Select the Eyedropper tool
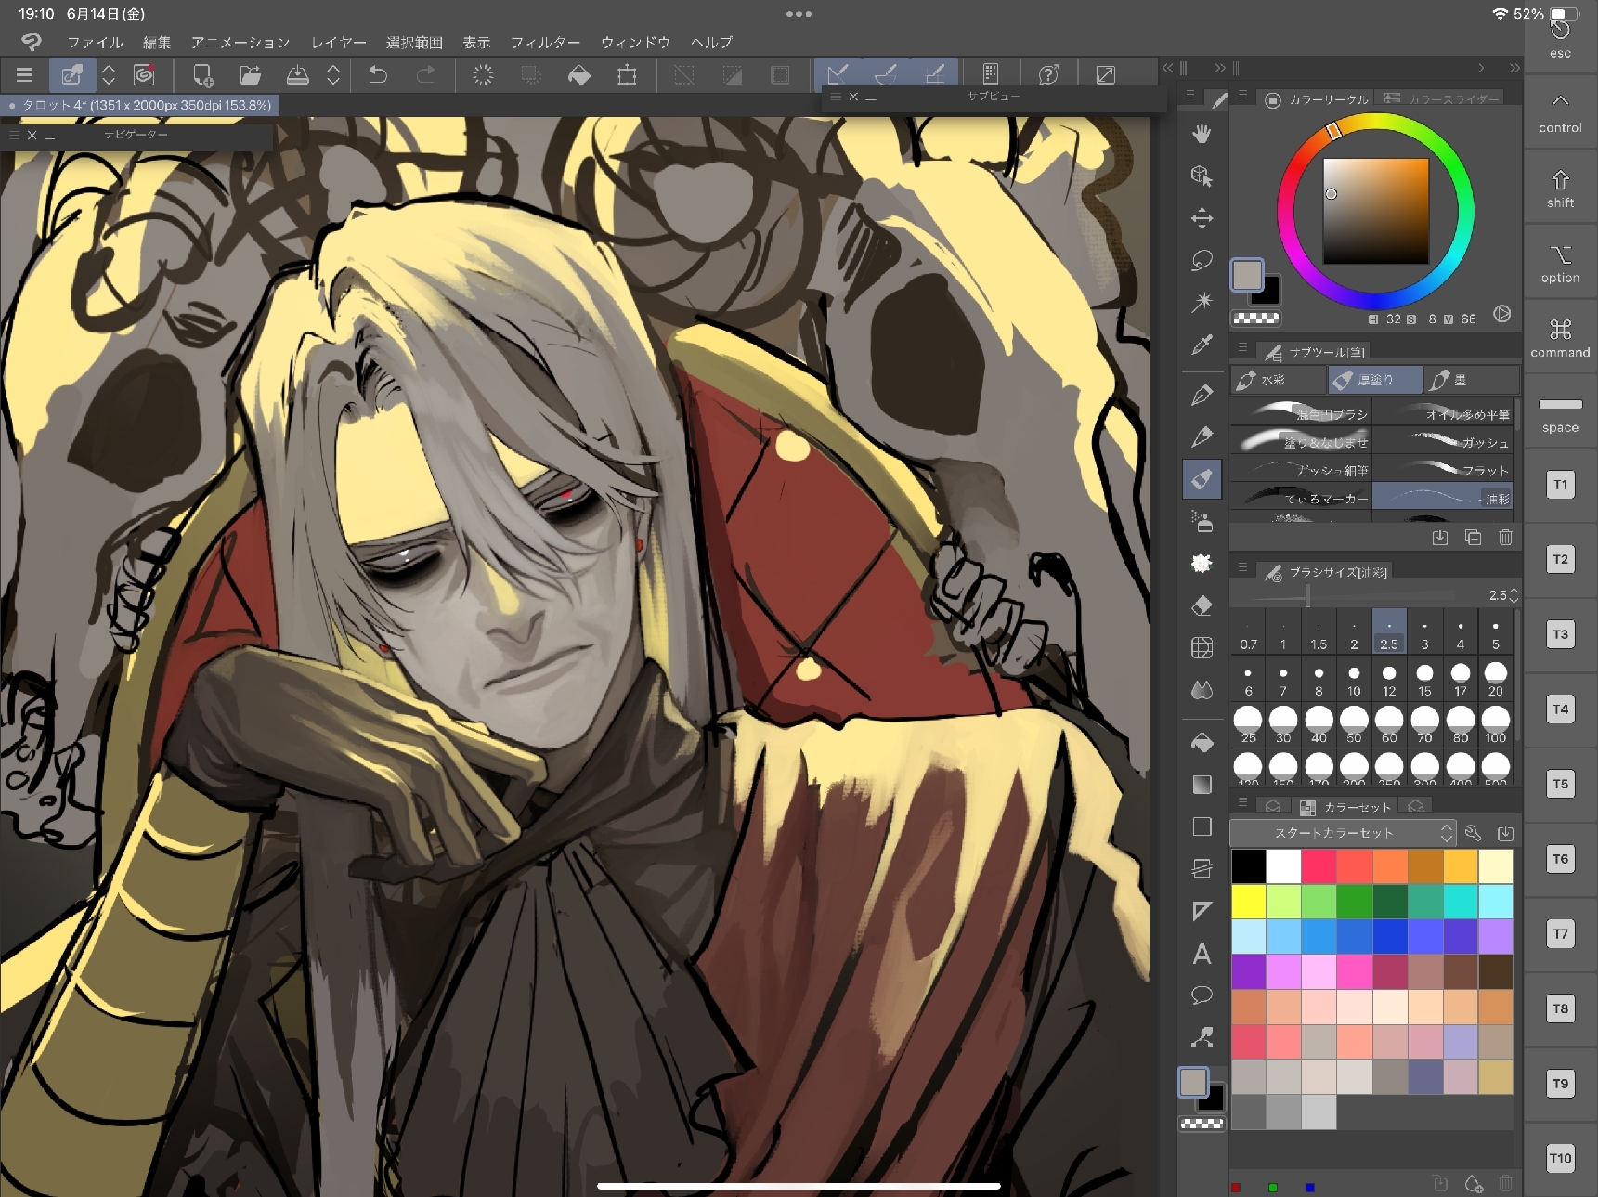Image resolution: width=1598 pixels, height=1197 pixels. [x=1202, y=345]
